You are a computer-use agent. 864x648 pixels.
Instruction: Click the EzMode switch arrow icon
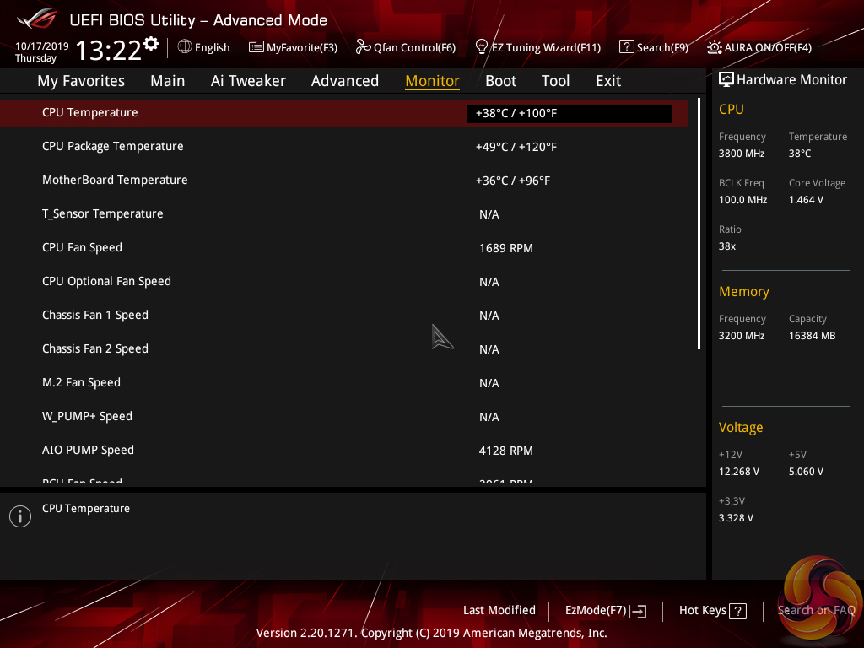638,611
